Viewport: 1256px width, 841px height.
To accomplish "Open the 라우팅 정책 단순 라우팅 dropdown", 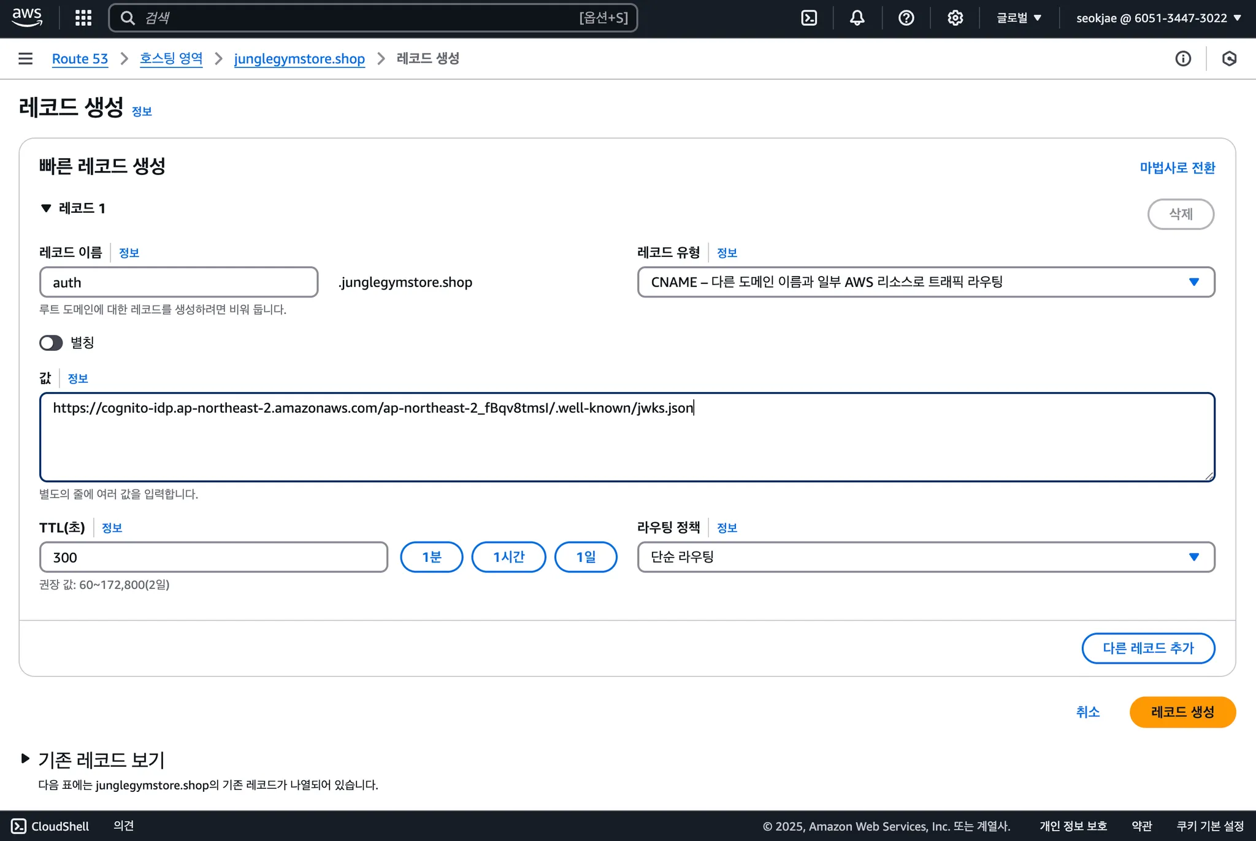I will coord(925,557).
